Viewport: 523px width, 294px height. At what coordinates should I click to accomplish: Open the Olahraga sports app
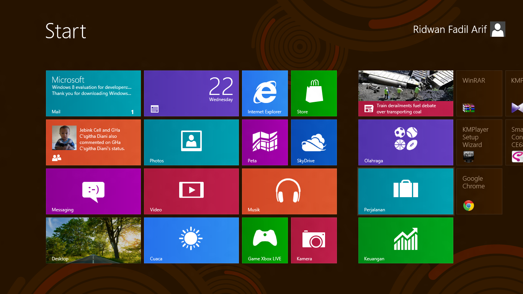click(x=405, y=142)
